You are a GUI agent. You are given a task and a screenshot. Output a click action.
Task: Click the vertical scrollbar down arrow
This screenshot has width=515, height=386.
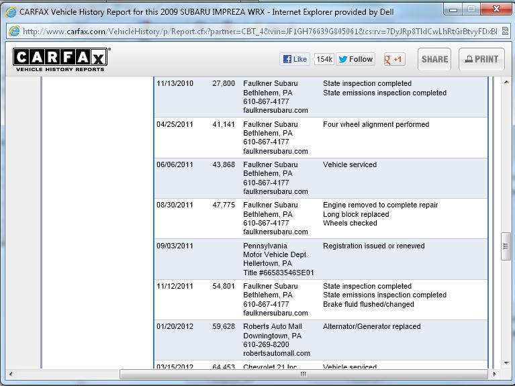[506, 363]
